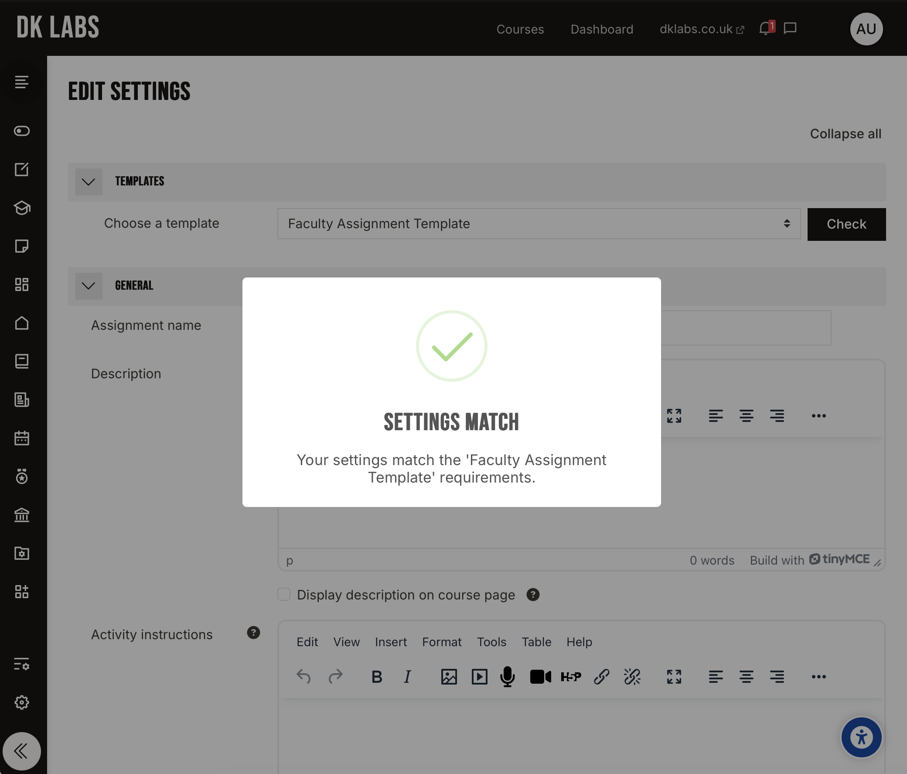Click the Collapse all link

point(845,134)
